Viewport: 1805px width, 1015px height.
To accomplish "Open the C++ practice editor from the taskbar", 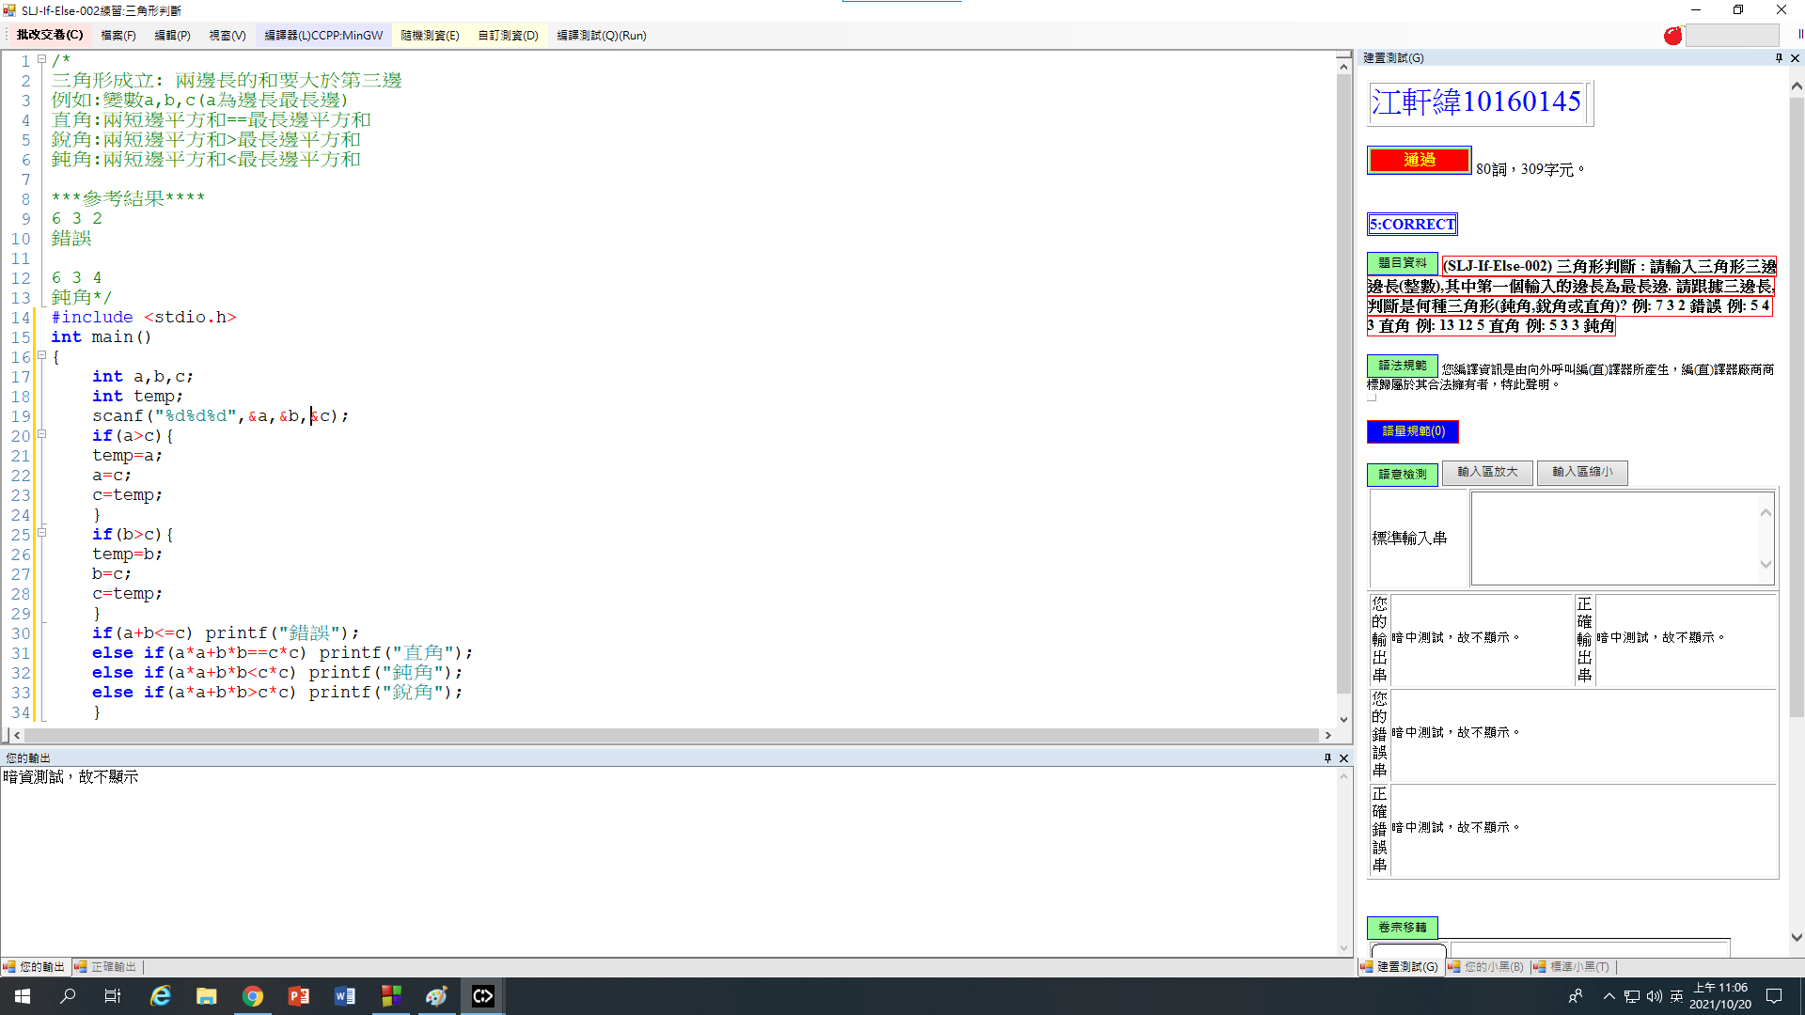I will [482, 995].
